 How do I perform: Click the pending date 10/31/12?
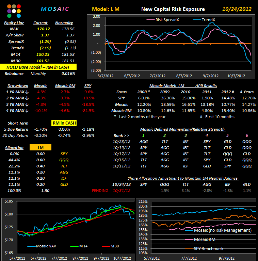click(122, 191)
